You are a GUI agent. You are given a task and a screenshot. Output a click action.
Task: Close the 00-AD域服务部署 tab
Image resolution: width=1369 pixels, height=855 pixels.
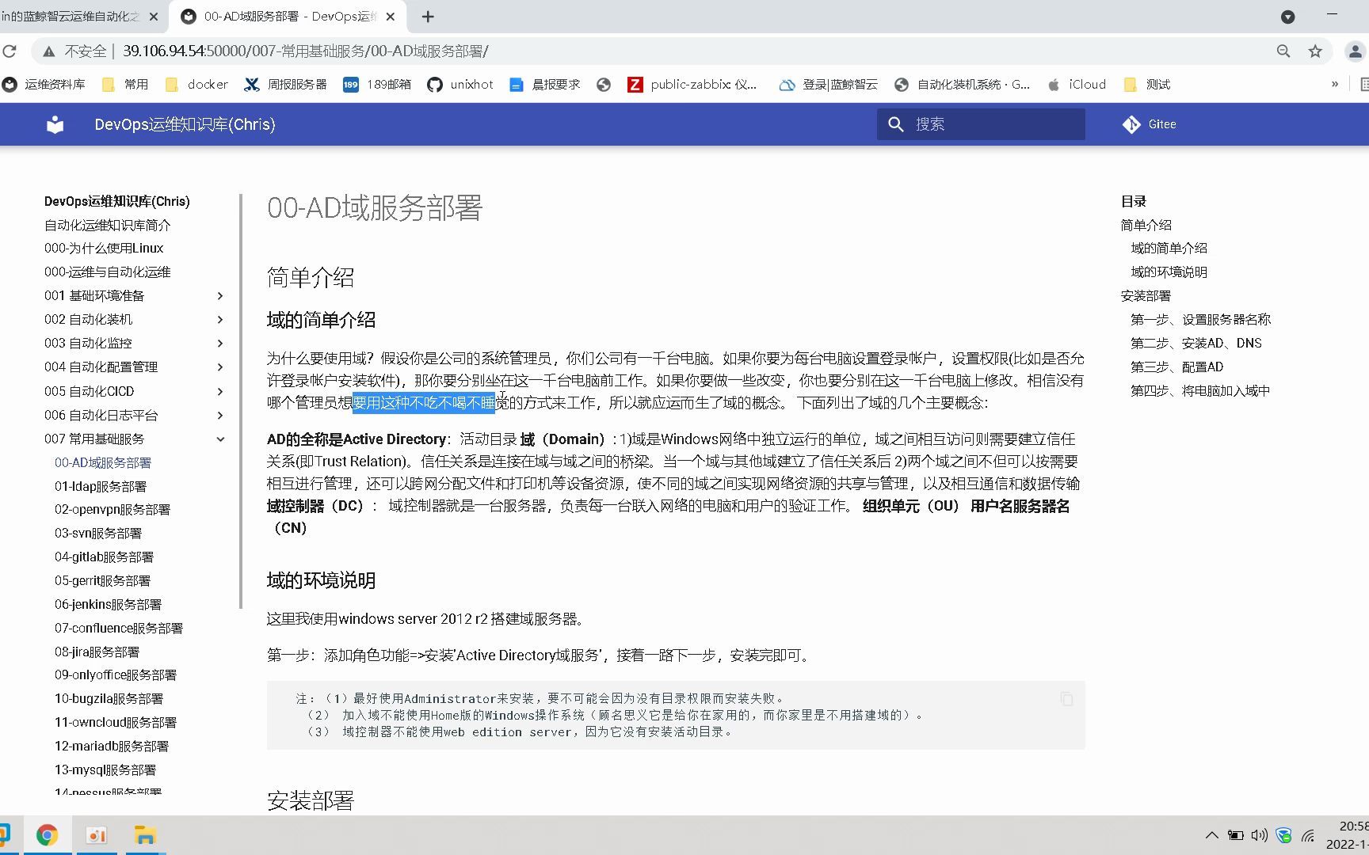pyautogui.click(x=391, y=17)
